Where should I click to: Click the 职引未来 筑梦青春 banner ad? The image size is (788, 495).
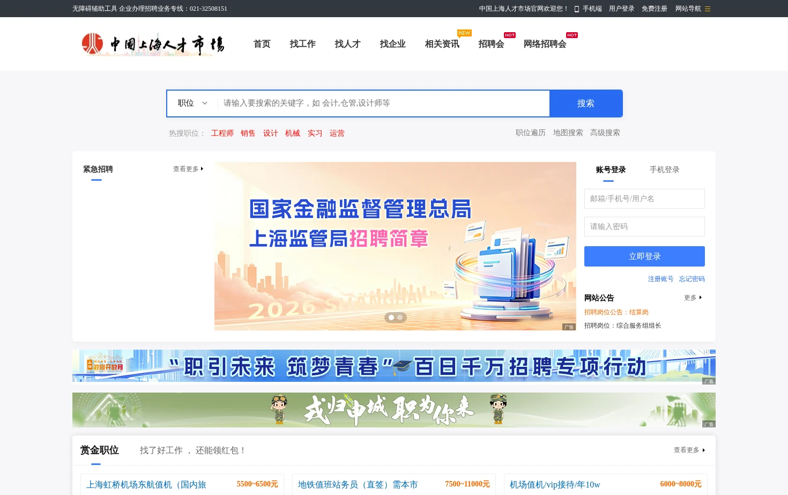click(394, 367)
